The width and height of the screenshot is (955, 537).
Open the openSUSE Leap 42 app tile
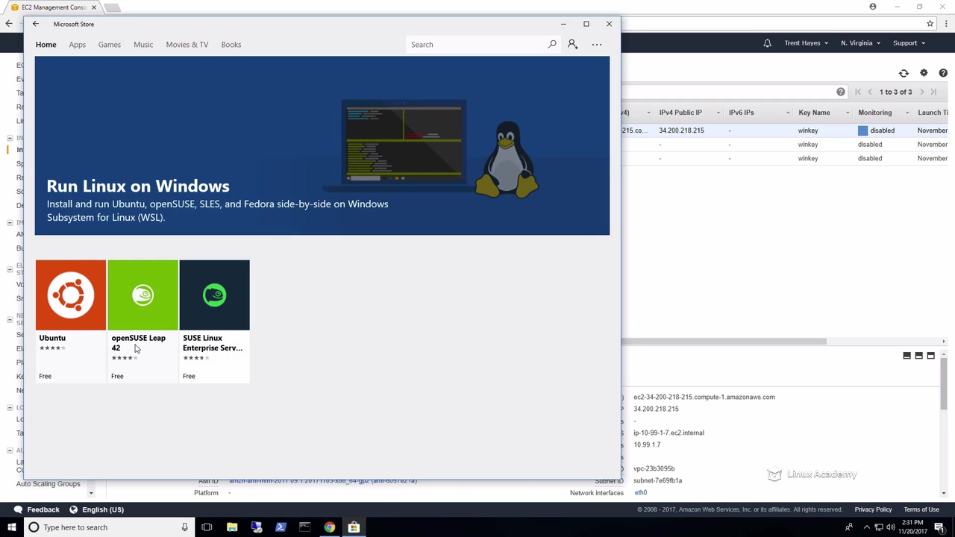143,321
